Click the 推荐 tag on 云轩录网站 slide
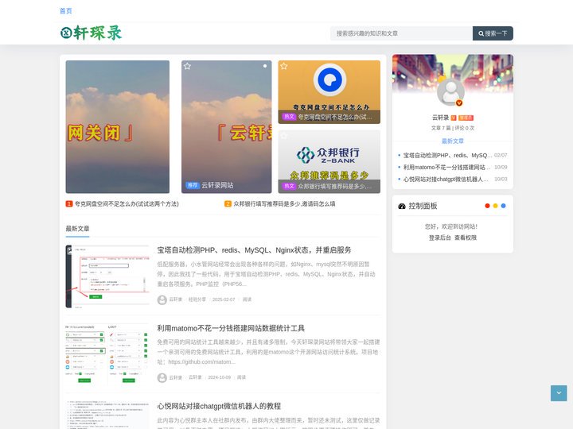Viewport: 573px width, 429px height. 193,185
